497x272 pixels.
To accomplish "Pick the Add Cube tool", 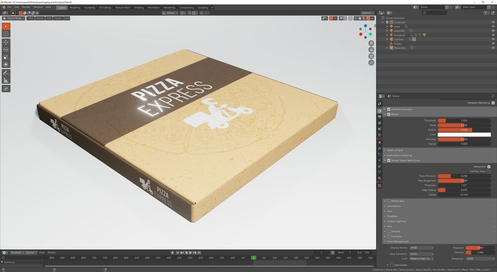I will coord(6,89).
